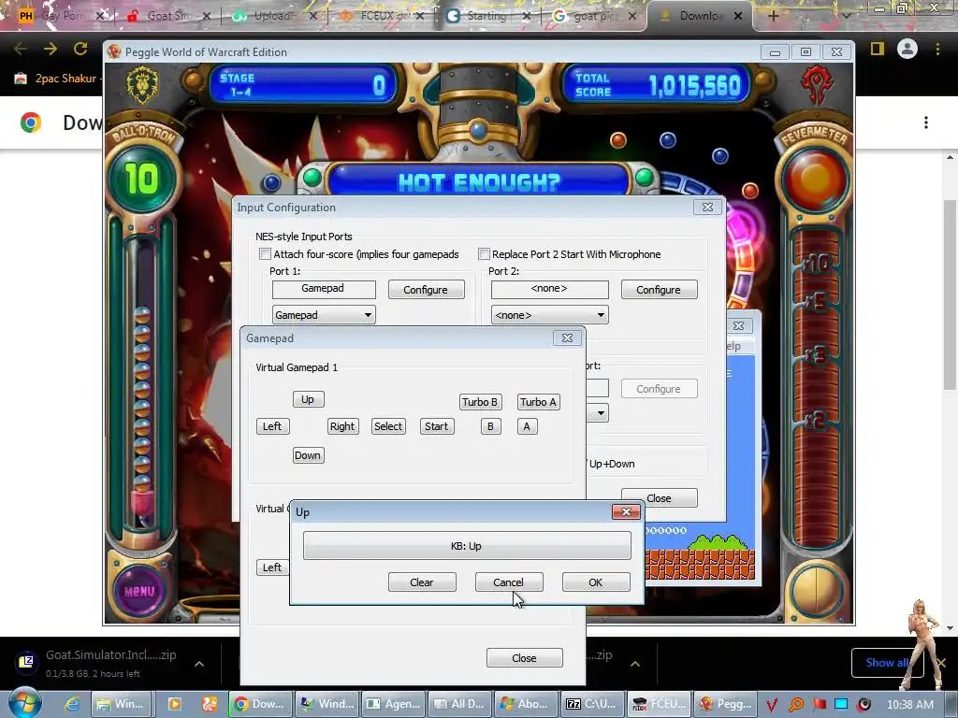Open Chrome tab search chevron
958x718 pixels.
[846, 16]
